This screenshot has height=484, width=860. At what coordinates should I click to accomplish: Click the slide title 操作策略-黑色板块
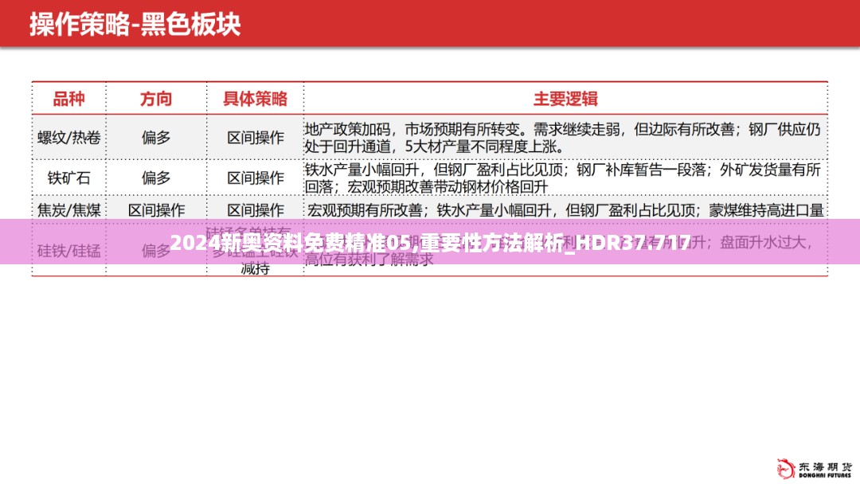(135, 25)
